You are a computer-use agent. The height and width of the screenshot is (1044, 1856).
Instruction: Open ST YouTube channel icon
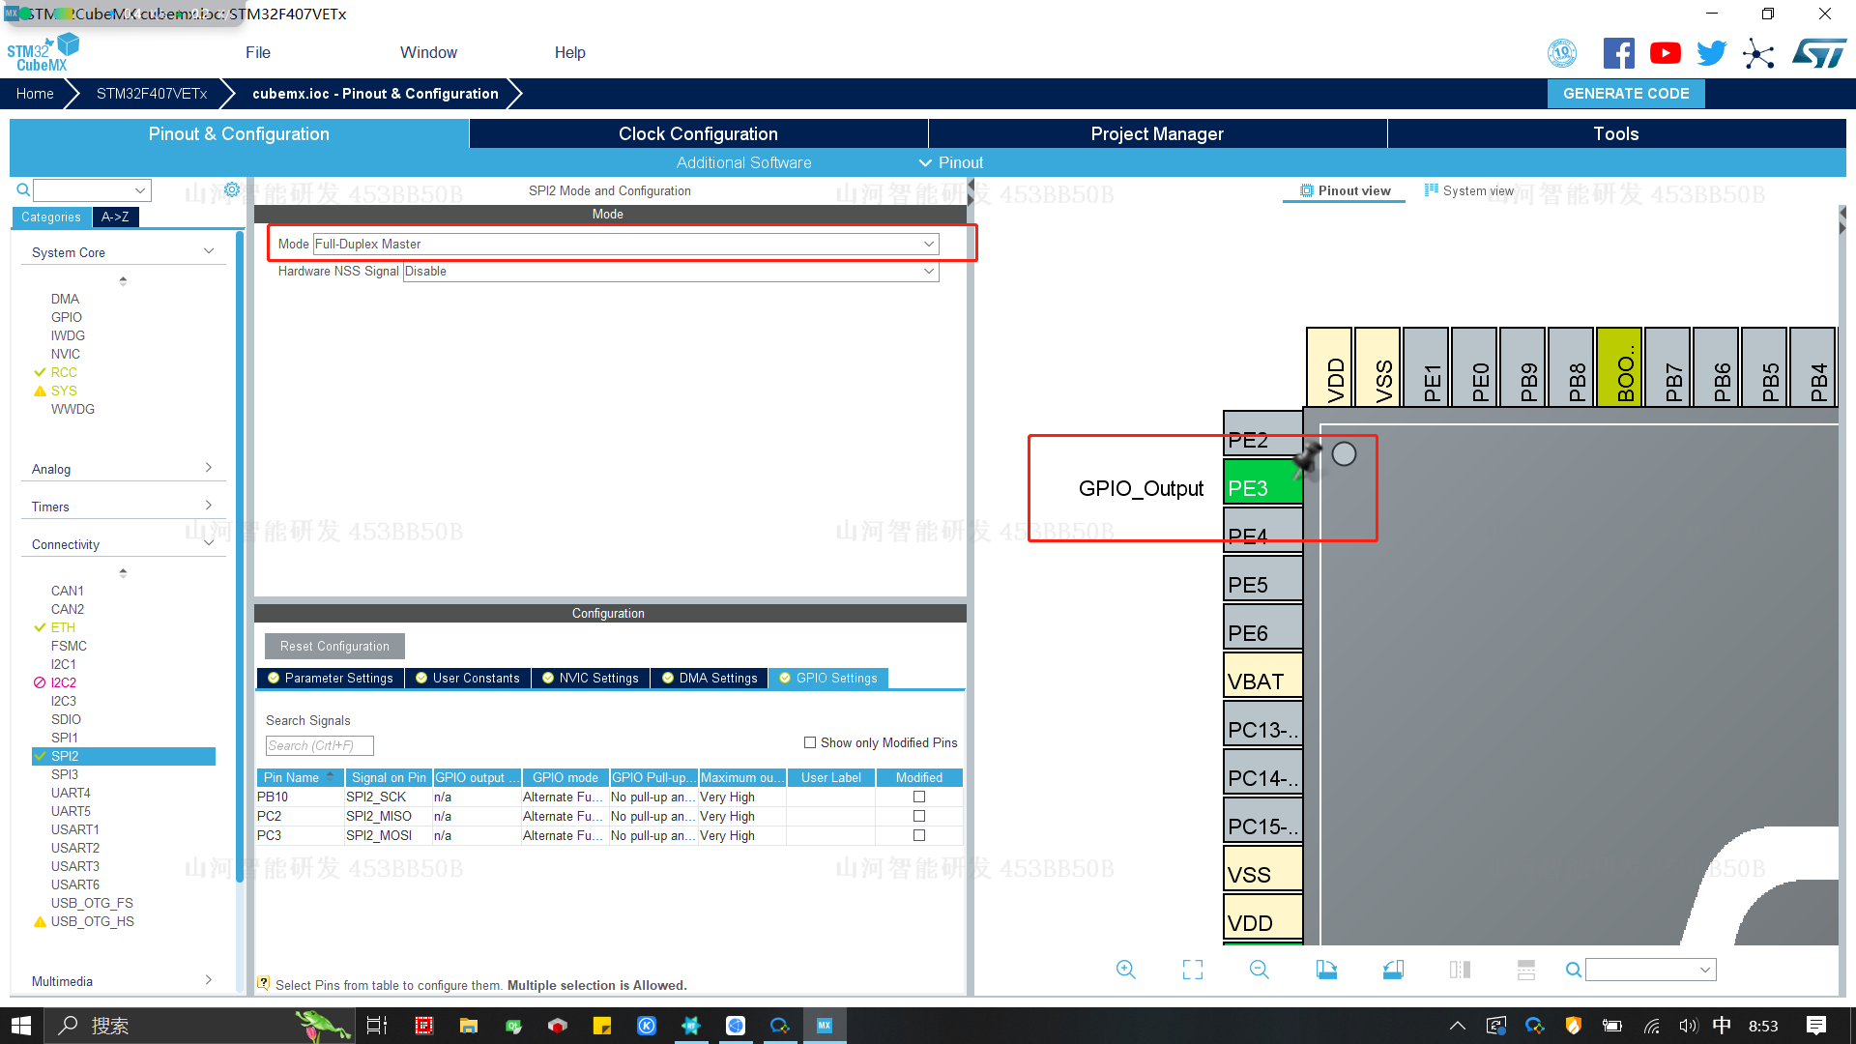(x=1665, y=53)
